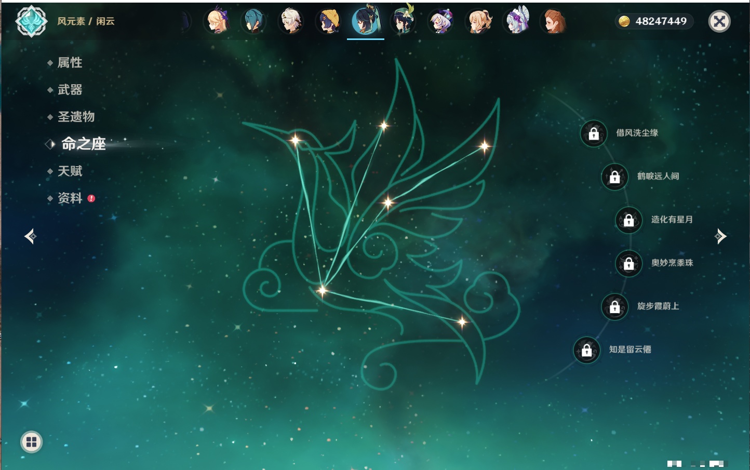Go to the previous character with left arrow
Viewport: 750px width, 470px height.
click(30, 236)
